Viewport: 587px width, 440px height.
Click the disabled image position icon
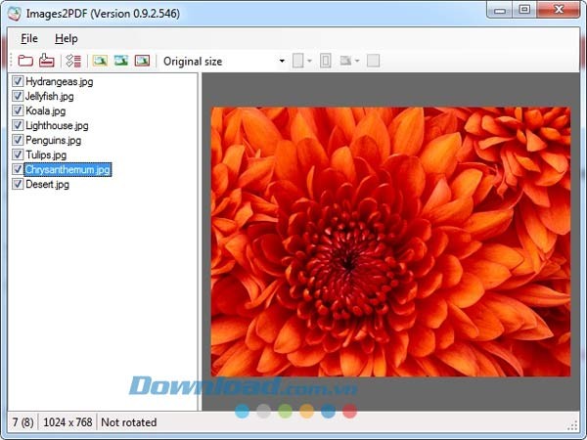[345, 61]
